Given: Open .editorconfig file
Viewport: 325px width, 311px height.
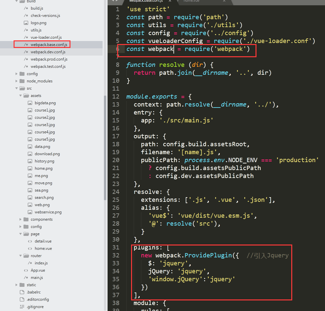Looking at the screenshot, I should click(x=38, y=299).
